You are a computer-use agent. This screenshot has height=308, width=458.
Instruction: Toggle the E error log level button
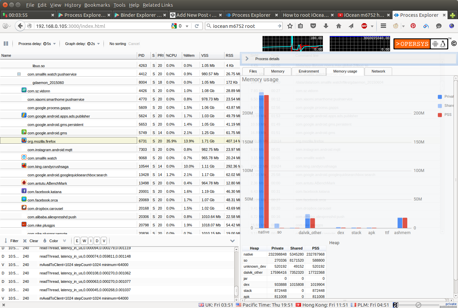[77, 241]
